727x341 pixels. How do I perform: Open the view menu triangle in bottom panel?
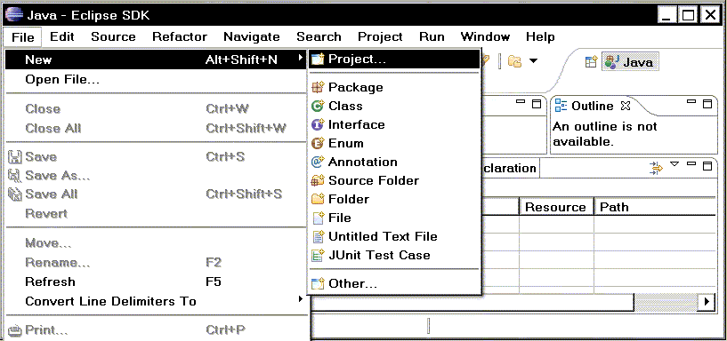click(675, 164)
